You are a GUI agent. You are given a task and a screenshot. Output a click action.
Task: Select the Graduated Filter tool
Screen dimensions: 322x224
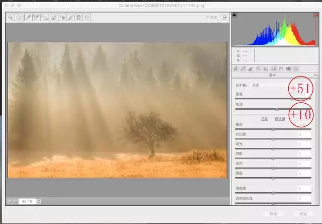pyautogui.click(x=78, y=18)
